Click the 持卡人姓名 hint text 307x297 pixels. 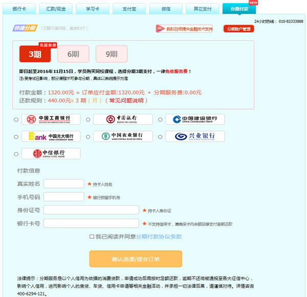point(103,185)
